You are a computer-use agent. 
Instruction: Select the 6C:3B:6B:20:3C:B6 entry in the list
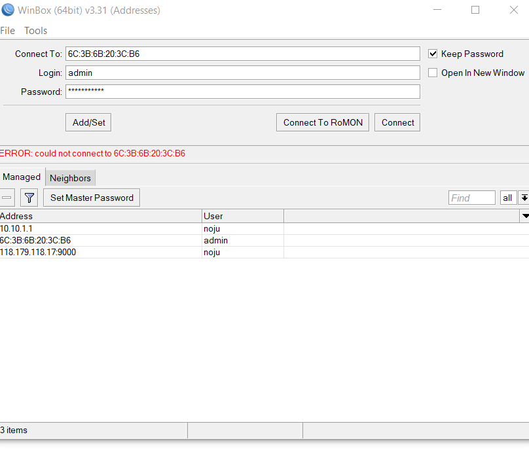click(x=264, y=241)
